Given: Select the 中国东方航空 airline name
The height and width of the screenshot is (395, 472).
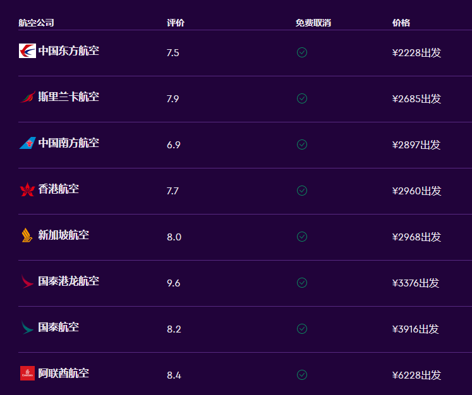Looking at the screenshot, I should 69,51.
